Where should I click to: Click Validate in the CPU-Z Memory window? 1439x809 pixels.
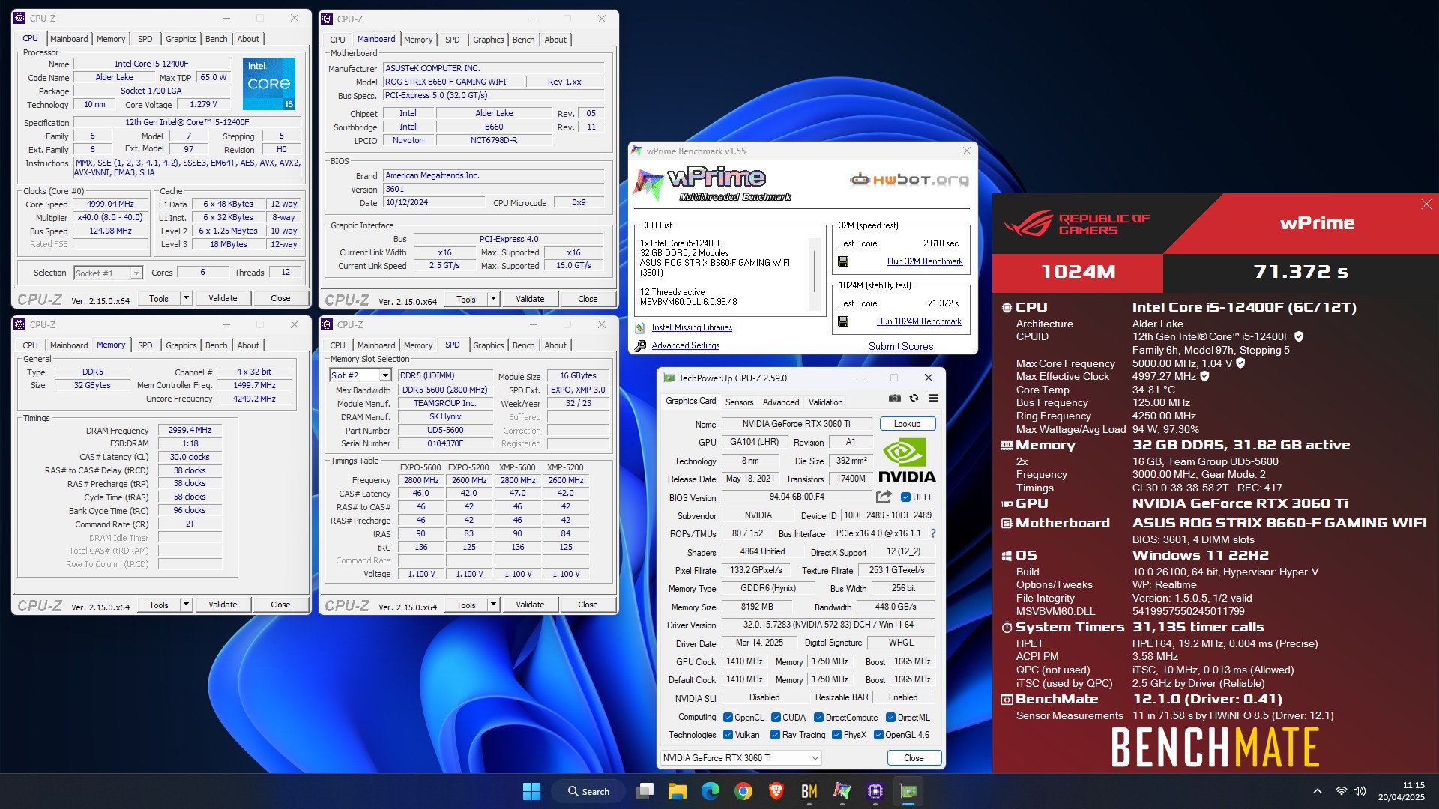(223, 605)
